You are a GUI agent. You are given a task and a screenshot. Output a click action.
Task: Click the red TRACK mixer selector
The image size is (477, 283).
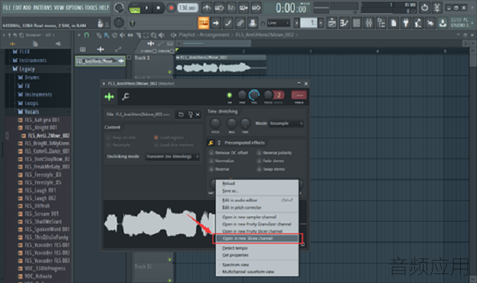point(298,95)
